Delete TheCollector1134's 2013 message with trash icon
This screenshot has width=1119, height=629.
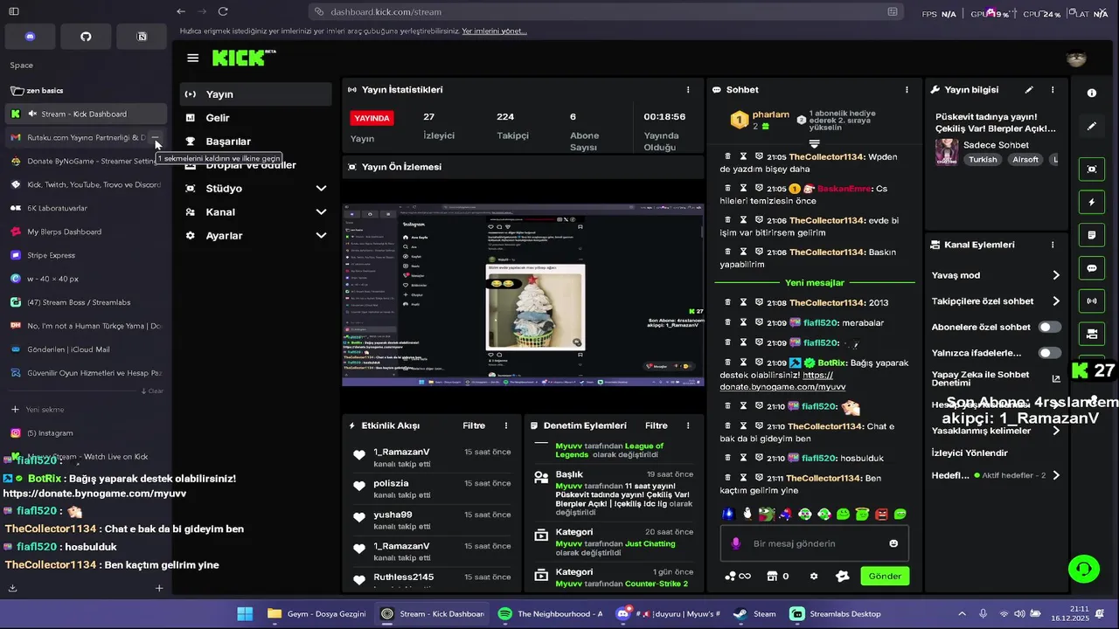[727, 302]
